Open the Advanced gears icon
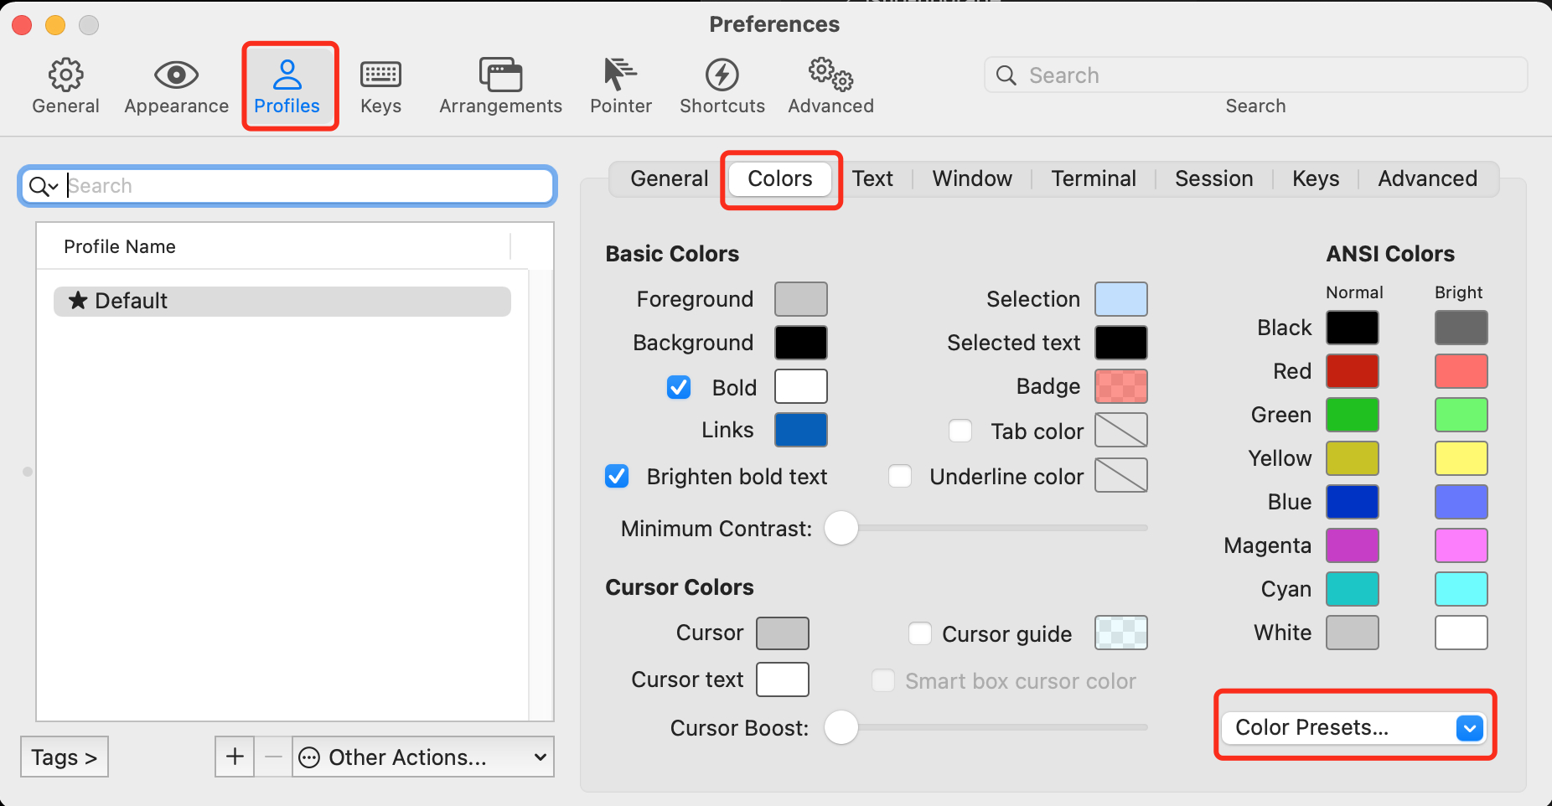 [830, 75]
